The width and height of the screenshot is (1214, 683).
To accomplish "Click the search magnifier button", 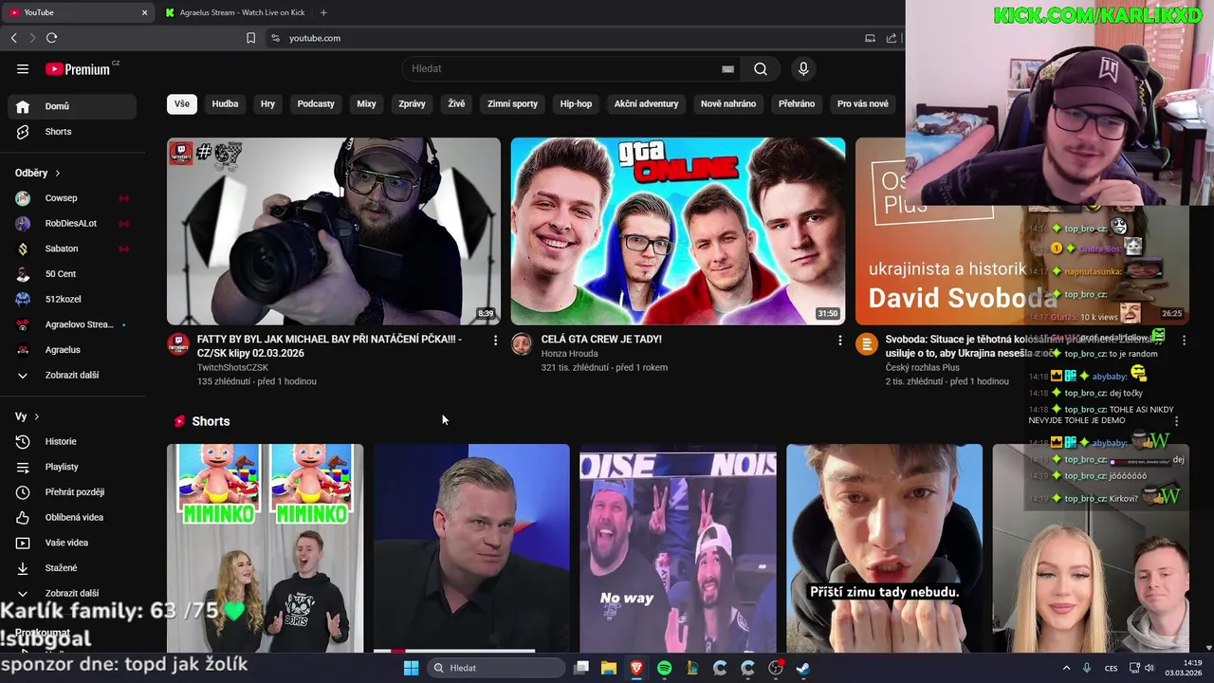I will point(761,68).
